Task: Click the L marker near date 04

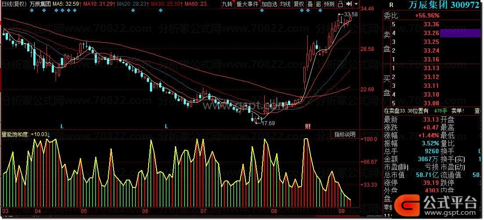Action: tap(62, 126)
